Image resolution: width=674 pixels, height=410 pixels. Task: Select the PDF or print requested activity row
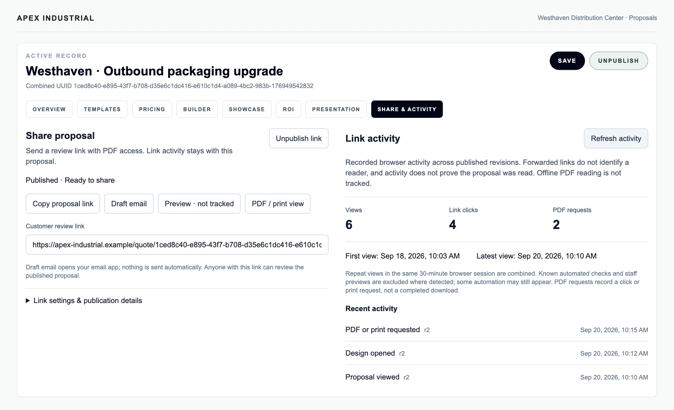coord(497,330)
